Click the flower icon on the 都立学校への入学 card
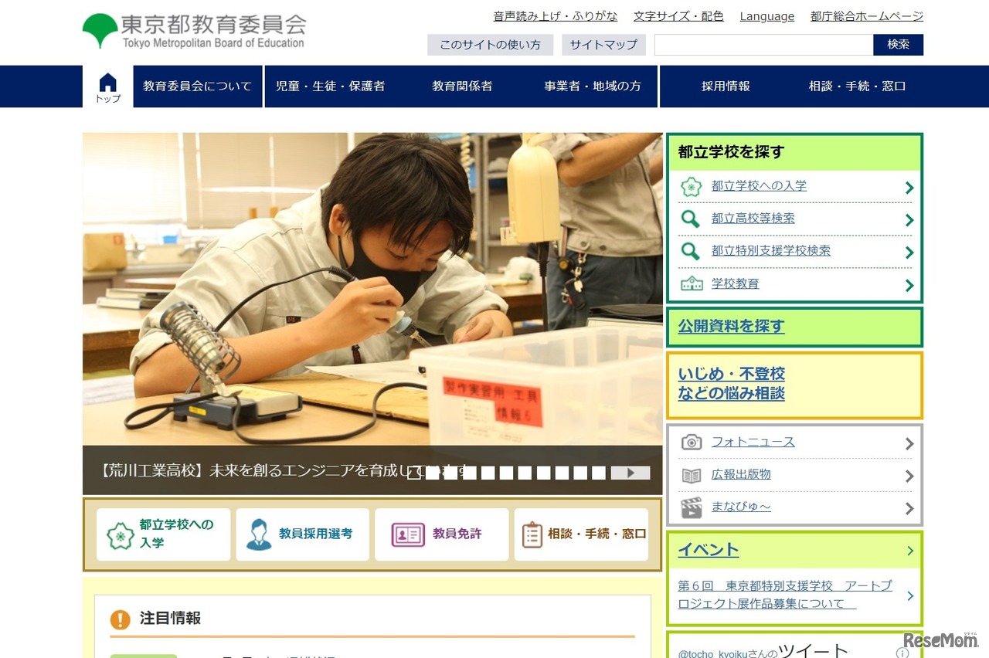The image size is (989, 658). click(x=121, y=535)
